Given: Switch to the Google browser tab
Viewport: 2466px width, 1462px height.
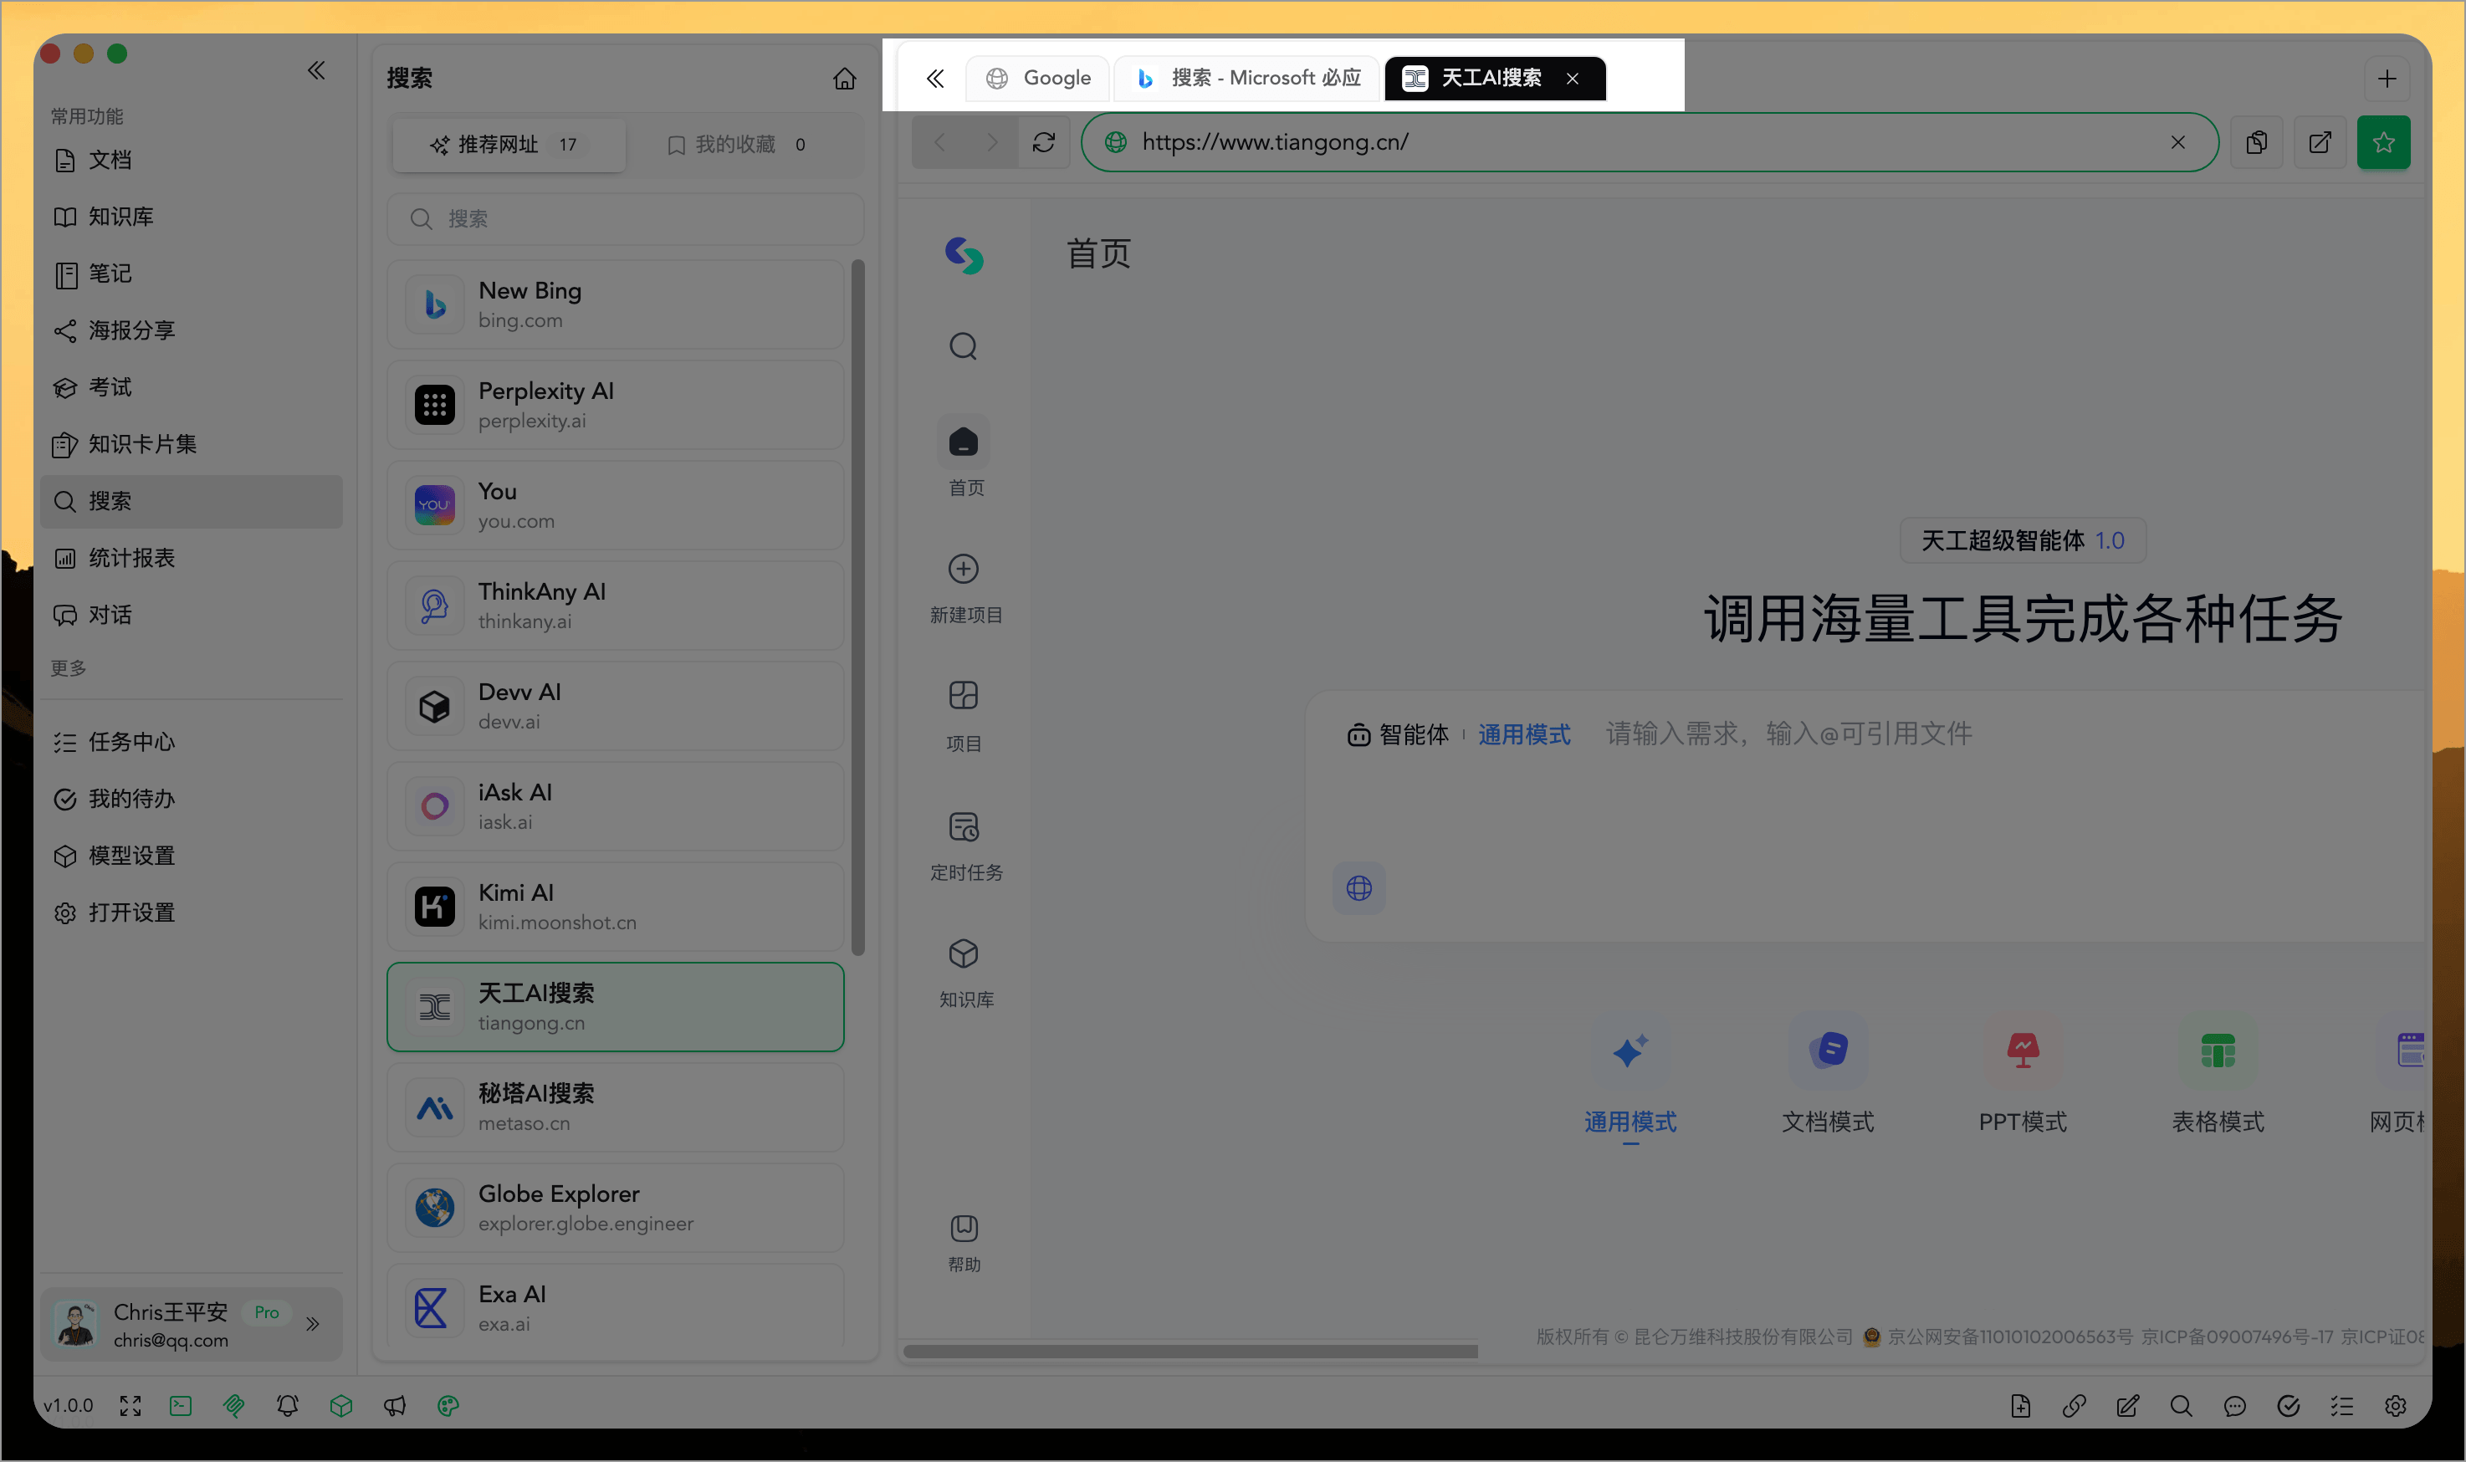Looking at the screenshot, I should click(x=1036, y=78).
